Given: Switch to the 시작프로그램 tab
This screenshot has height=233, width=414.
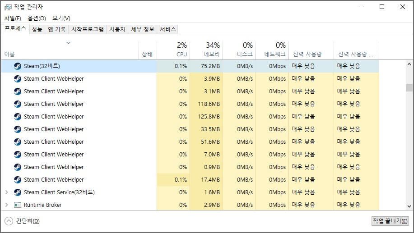Looking at the screenshot, I should (x=88, y=29).
